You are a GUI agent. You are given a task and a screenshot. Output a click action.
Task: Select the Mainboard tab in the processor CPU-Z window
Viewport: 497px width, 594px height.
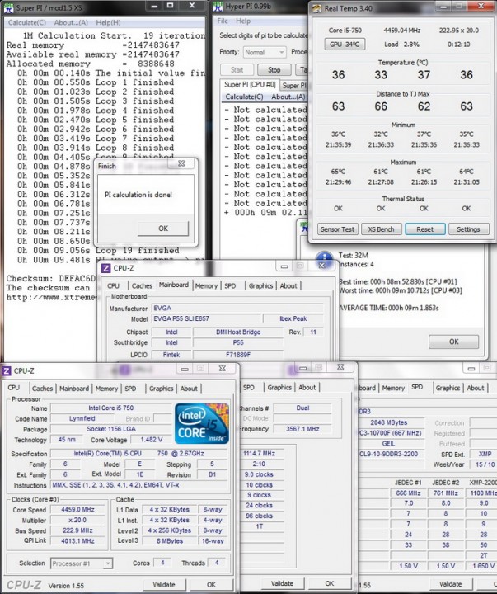pyautogui.click(x=74, y=389)
